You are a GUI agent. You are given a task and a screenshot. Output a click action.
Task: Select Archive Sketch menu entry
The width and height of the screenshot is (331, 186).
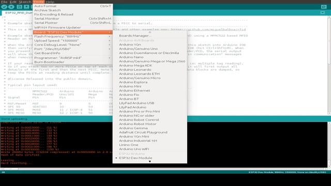pos(72,10)
